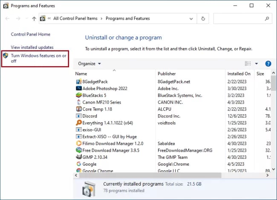This screenshot has width=277, height=200.
Task: Go up one folder level arrow
Action: (34, 19)
